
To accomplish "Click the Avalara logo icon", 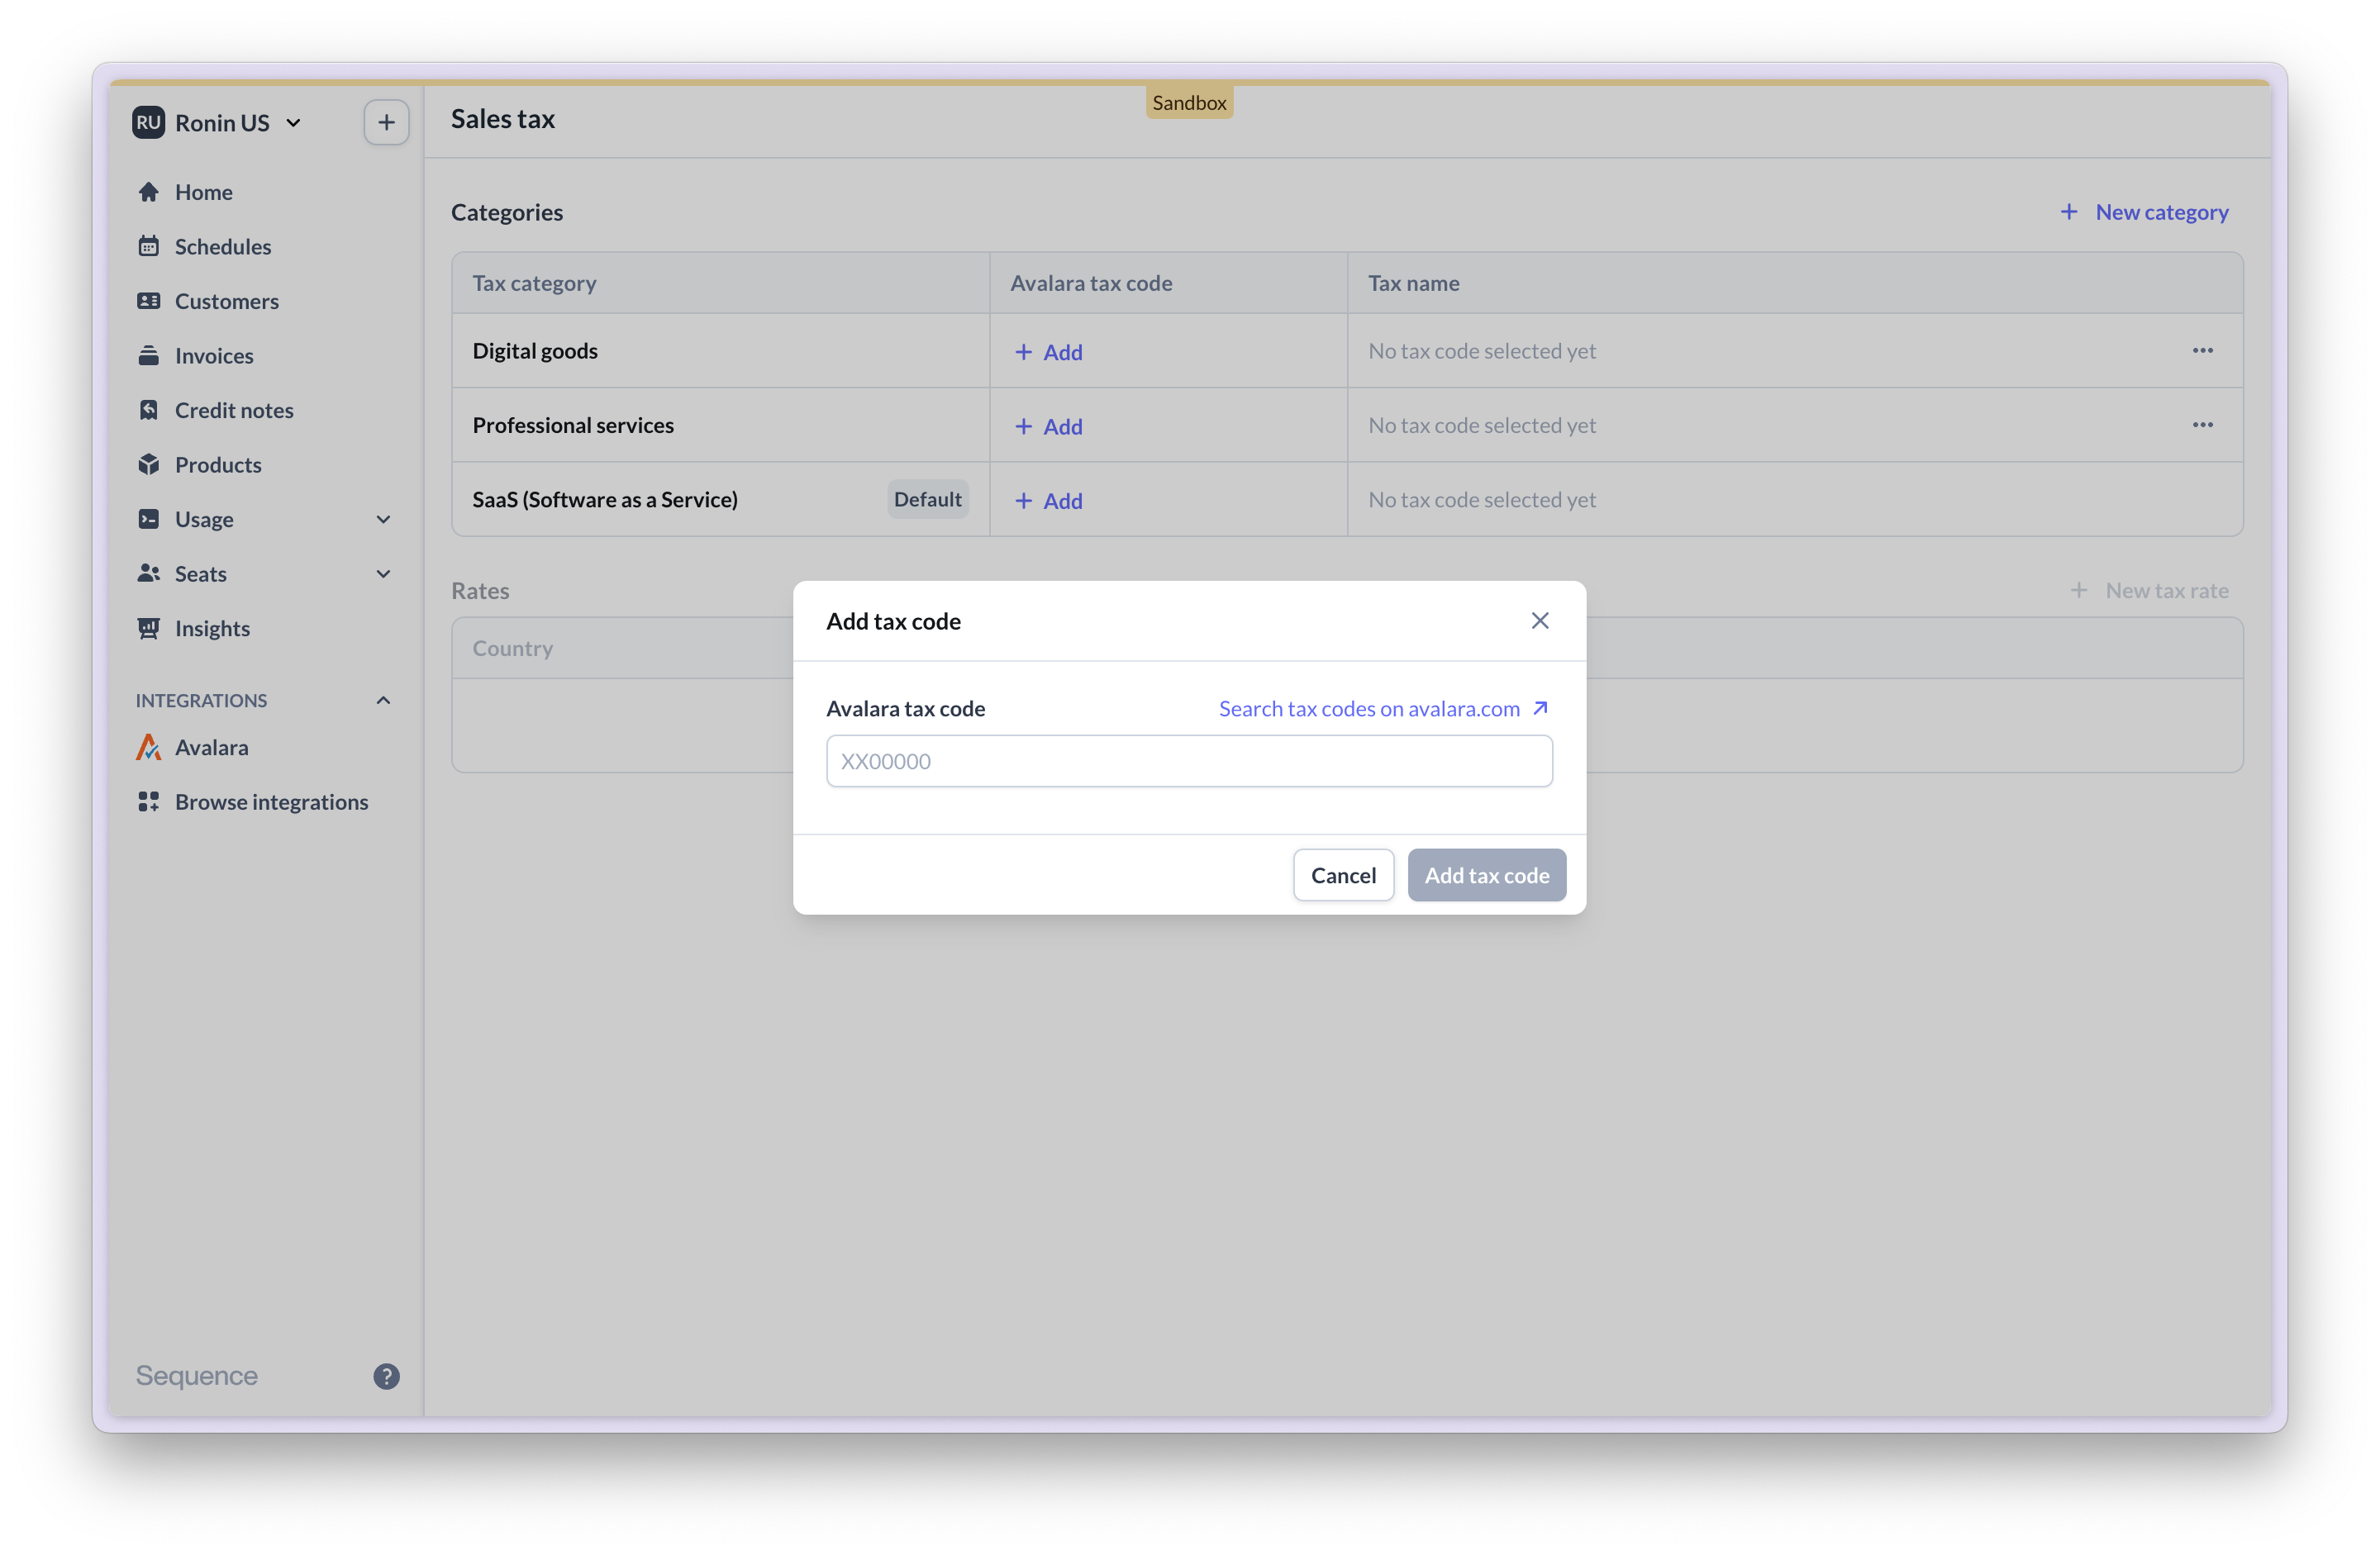I will coord(149,747).
